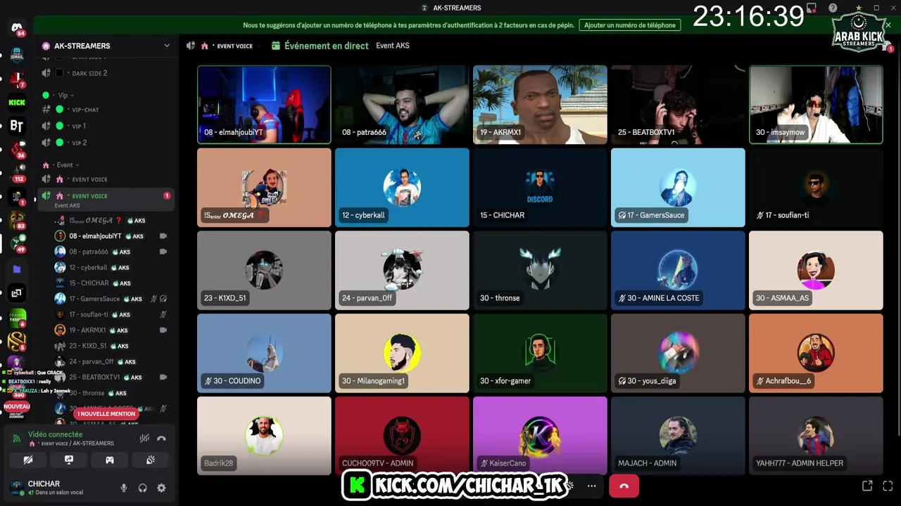The image size is (901, 506).
Task: Focus the 08 - elmahjoubiYT video tile
Action: click(264, 105)
